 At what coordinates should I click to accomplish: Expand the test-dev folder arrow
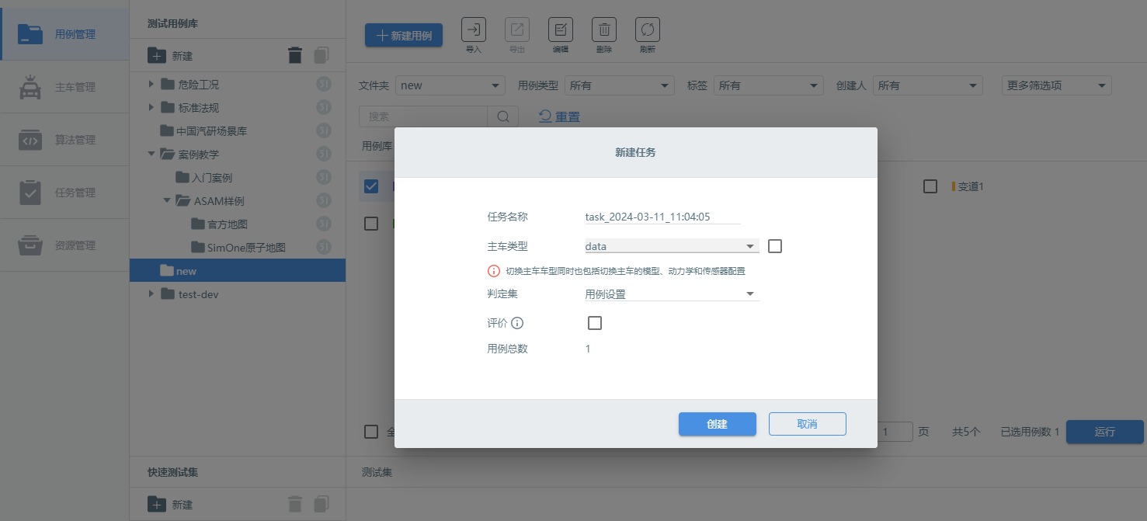[x=151, y=294]
